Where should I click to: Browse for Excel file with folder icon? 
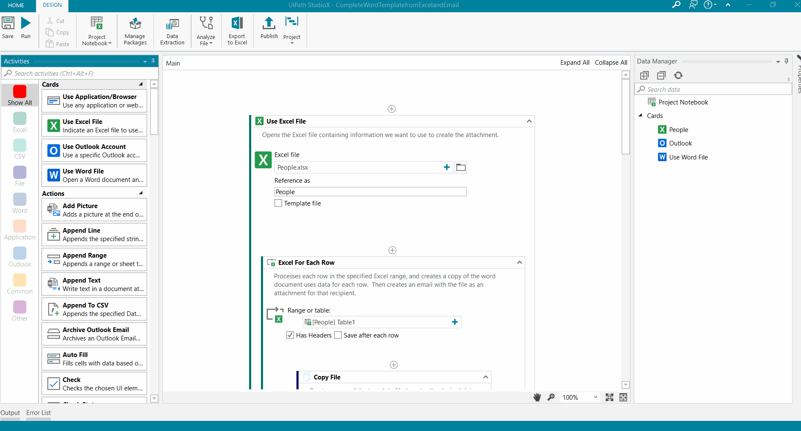pos(461,167)
